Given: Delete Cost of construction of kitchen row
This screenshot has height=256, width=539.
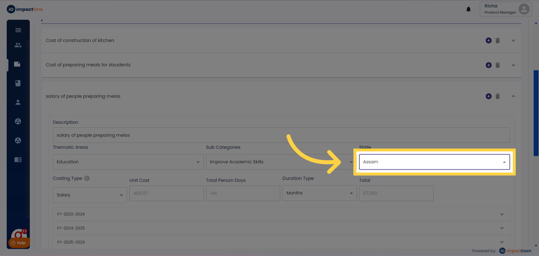Looking at the screenshot, I should tap(497, 40).
